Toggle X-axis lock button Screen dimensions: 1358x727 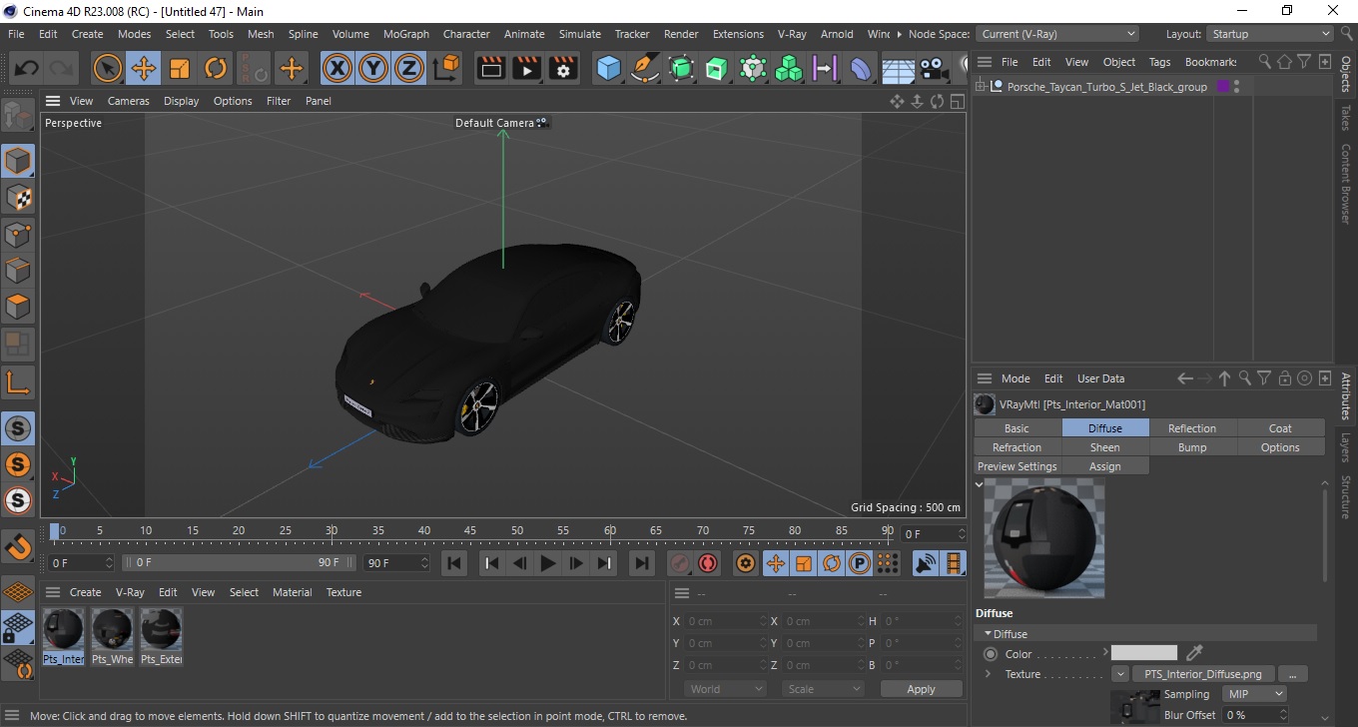(x=338, y=69)
